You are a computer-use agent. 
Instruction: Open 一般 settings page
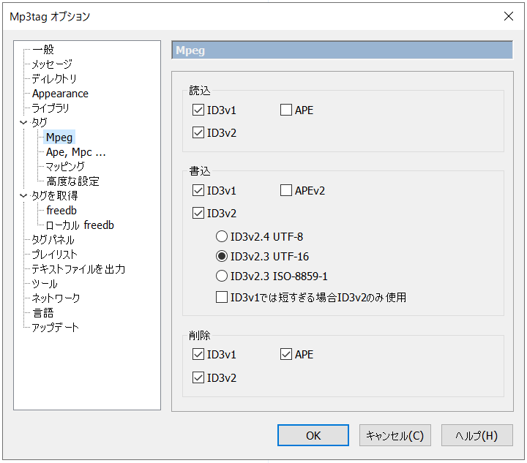[x=43, y=50]
